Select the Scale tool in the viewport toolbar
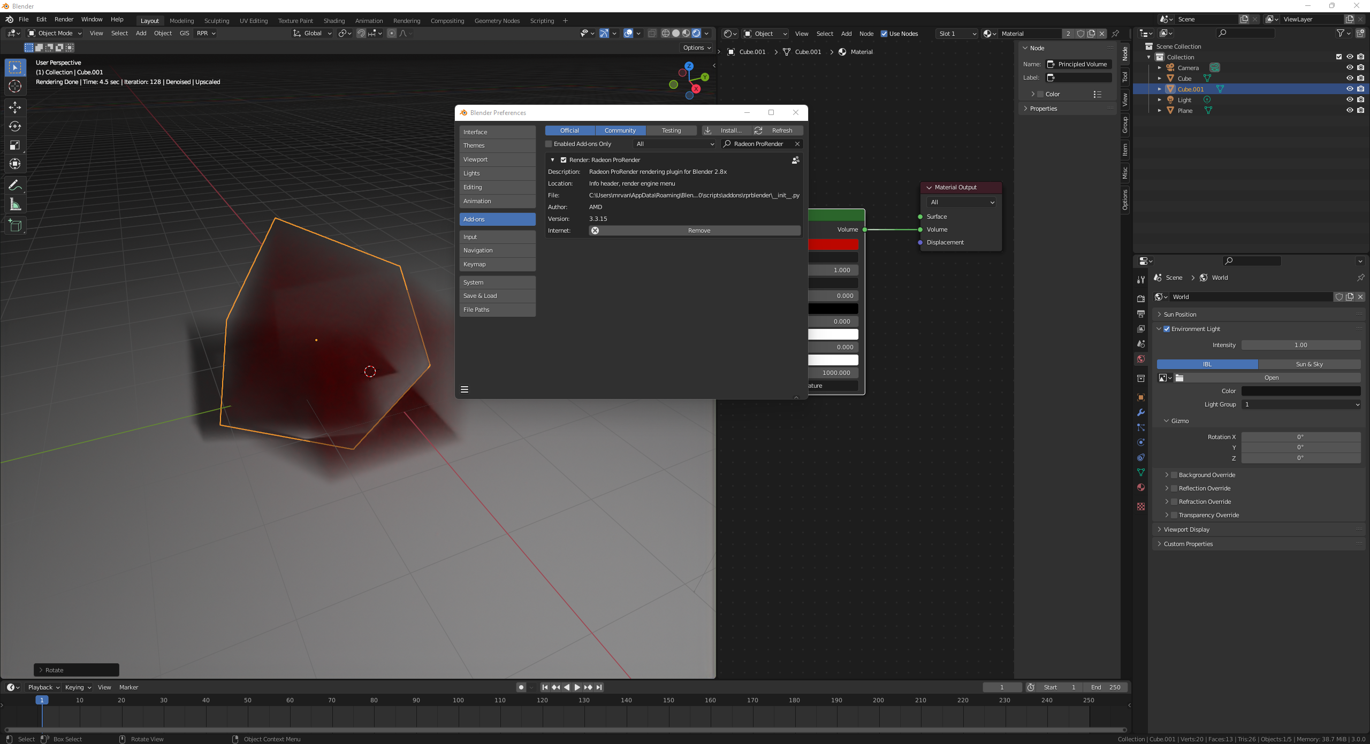Screen dimensions: 1370x744 click(15, 145)
